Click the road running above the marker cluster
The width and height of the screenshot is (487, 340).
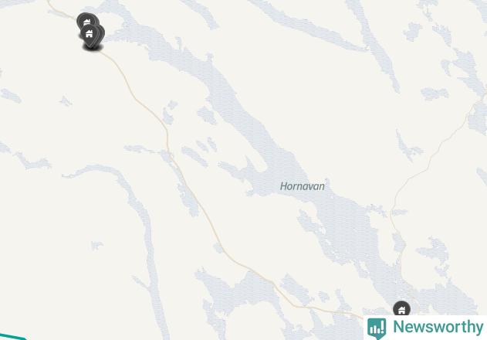59,11
